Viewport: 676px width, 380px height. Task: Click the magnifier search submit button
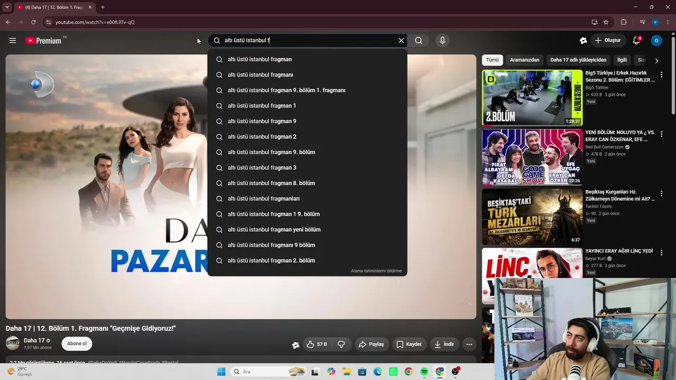click(418, 41)
